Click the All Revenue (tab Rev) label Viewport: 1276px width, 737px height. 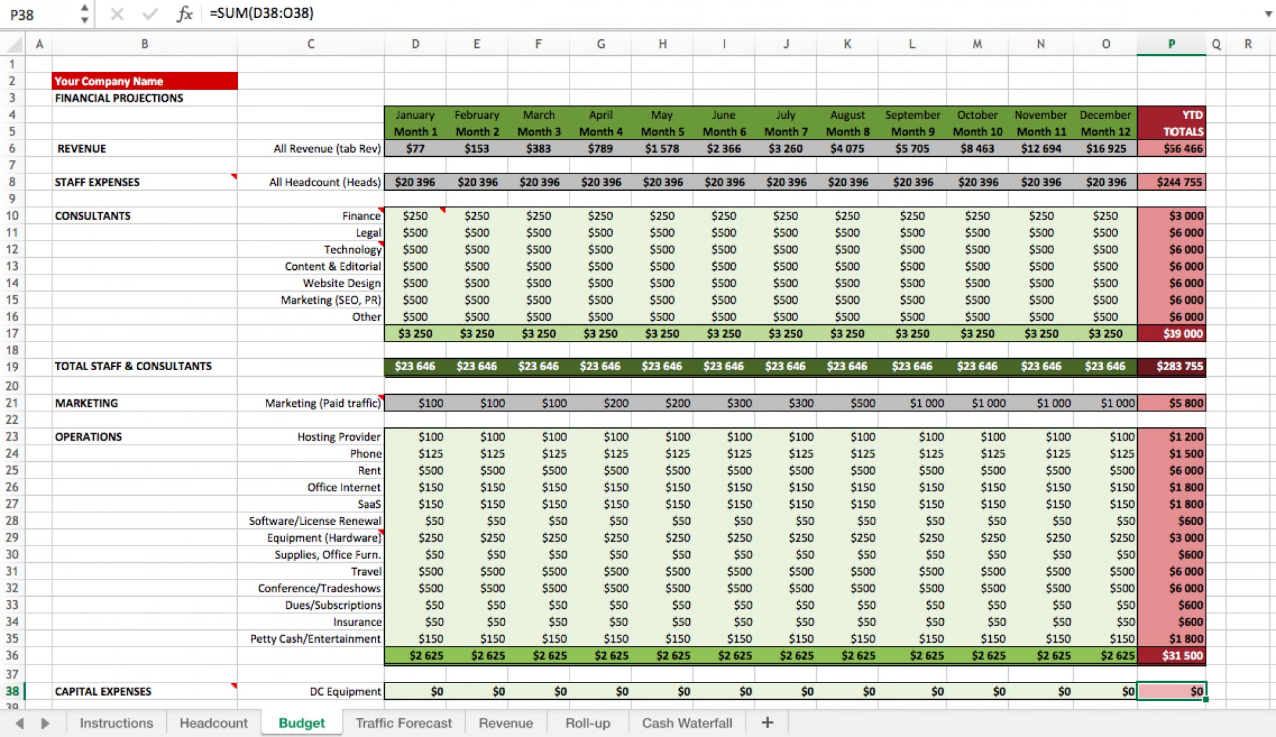click(311, 148)
